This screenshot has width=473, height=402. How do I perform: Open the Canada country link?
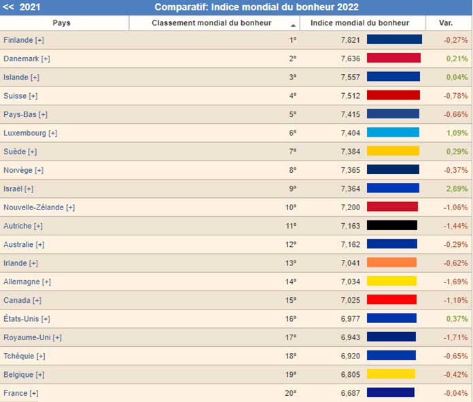tap(17, 300)
